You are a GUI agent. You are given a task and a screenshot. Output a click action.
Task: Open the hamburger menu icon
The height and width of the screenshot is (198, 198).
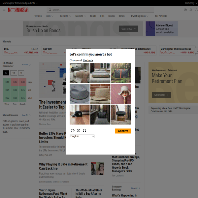4,10
